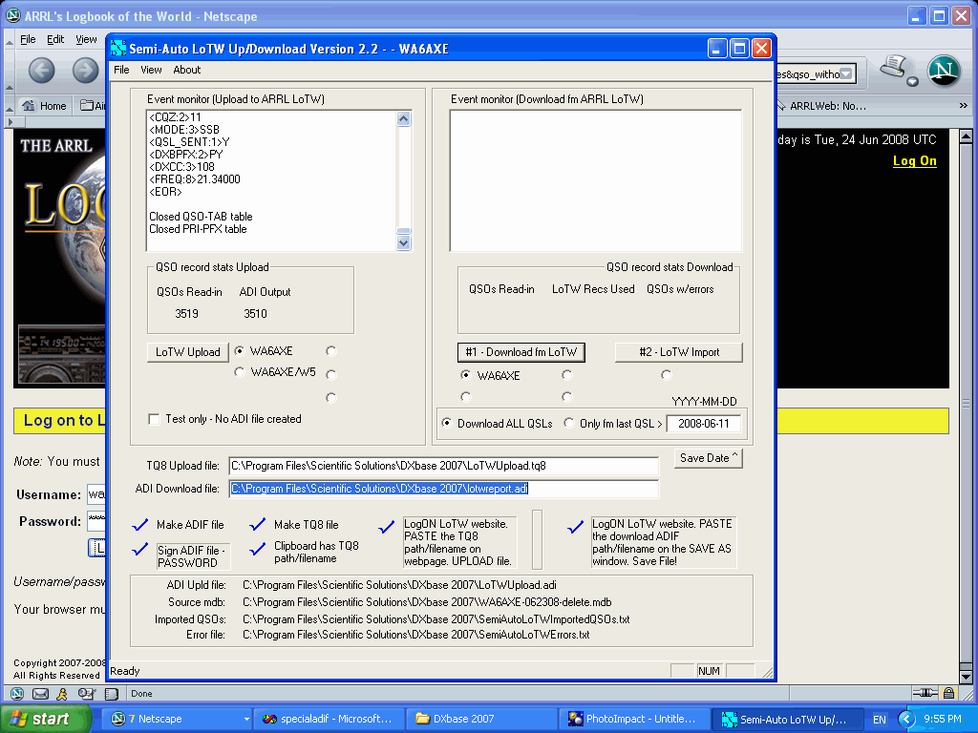Click the blue checkmark next to Make ADIF file

point(140,525)
